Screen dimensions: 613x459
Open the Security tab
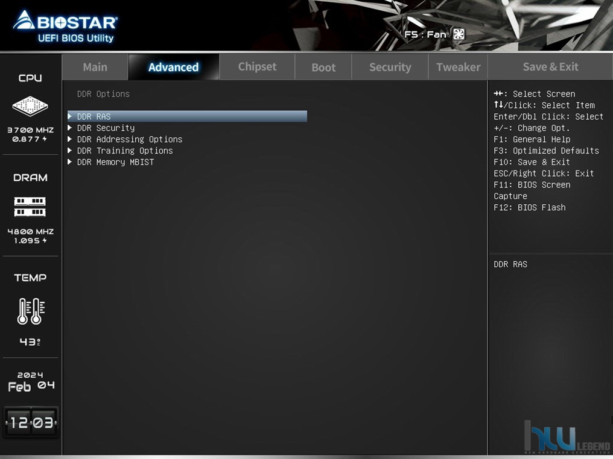click(x=390, y=67)
